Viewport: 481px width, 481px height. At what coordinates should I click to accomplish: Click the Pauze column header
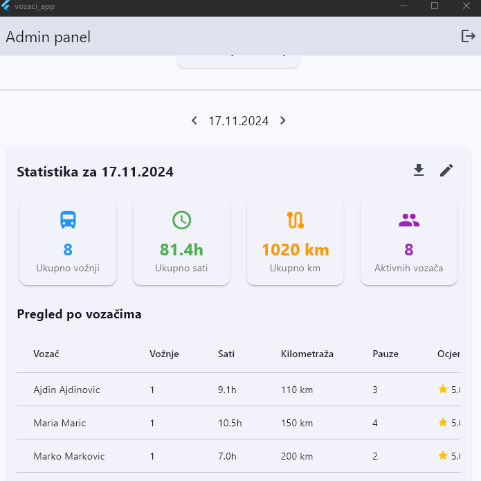coord(385,354)
